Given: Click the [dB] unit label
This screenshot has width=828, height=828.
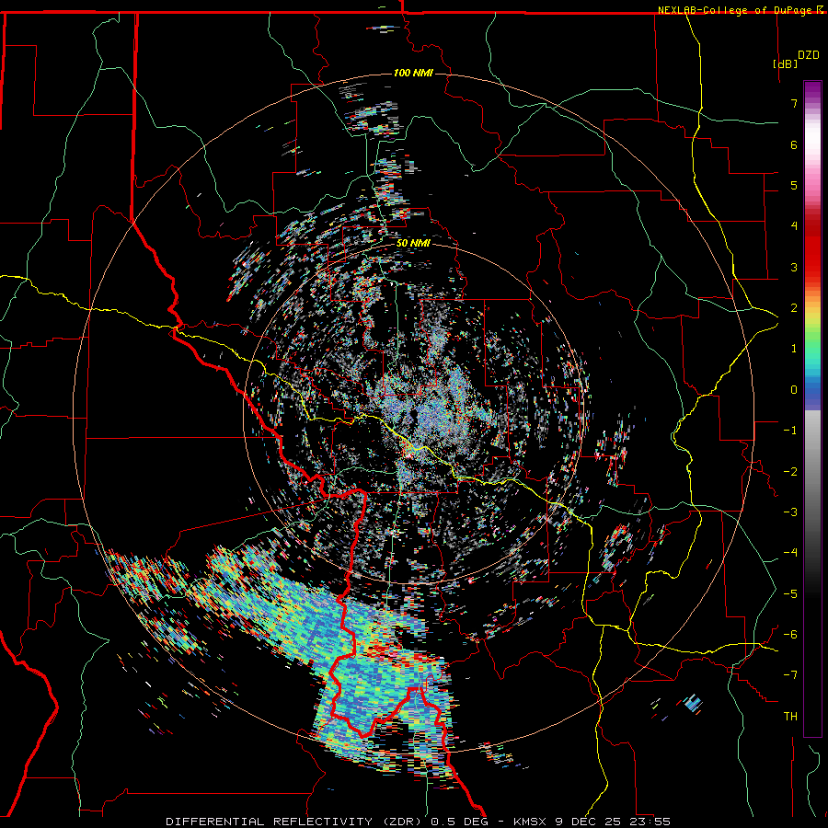Looking at the screenshot, I should [786, 63].
